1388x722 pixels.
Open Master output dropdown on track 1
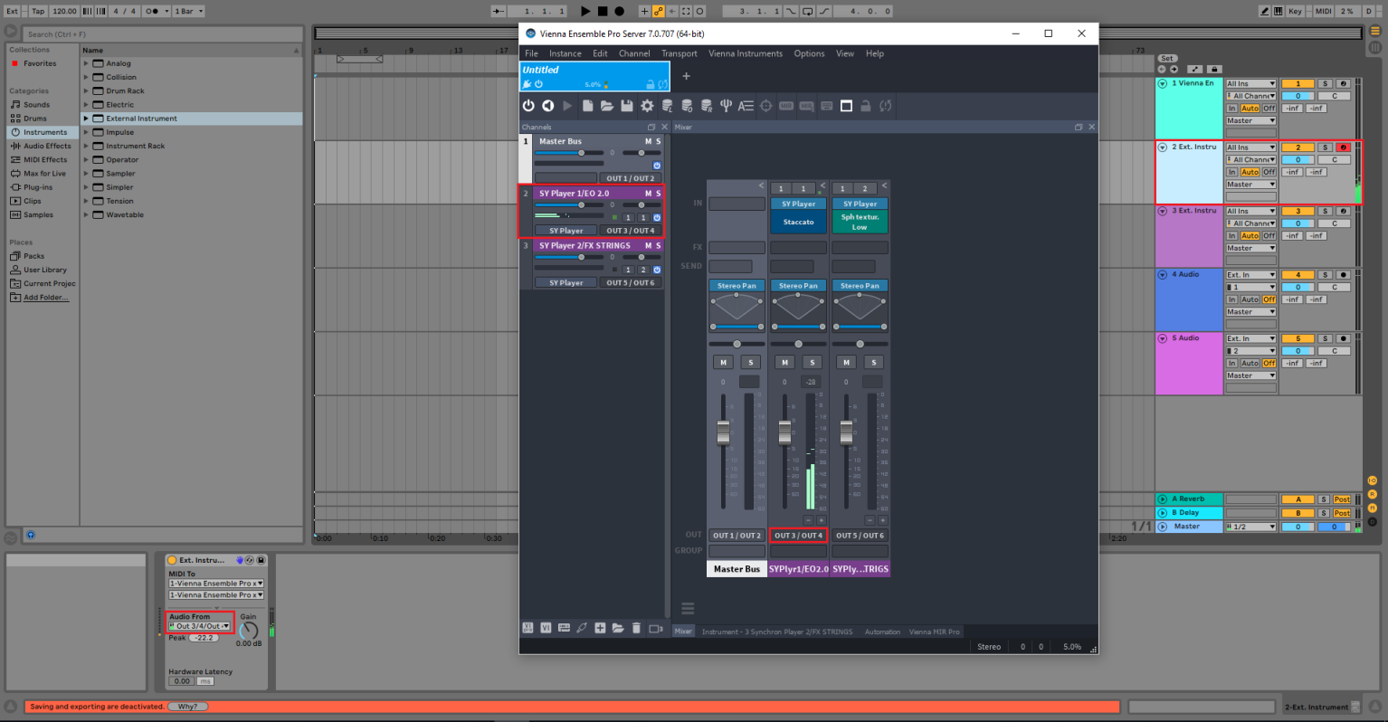click(1250, 121)
